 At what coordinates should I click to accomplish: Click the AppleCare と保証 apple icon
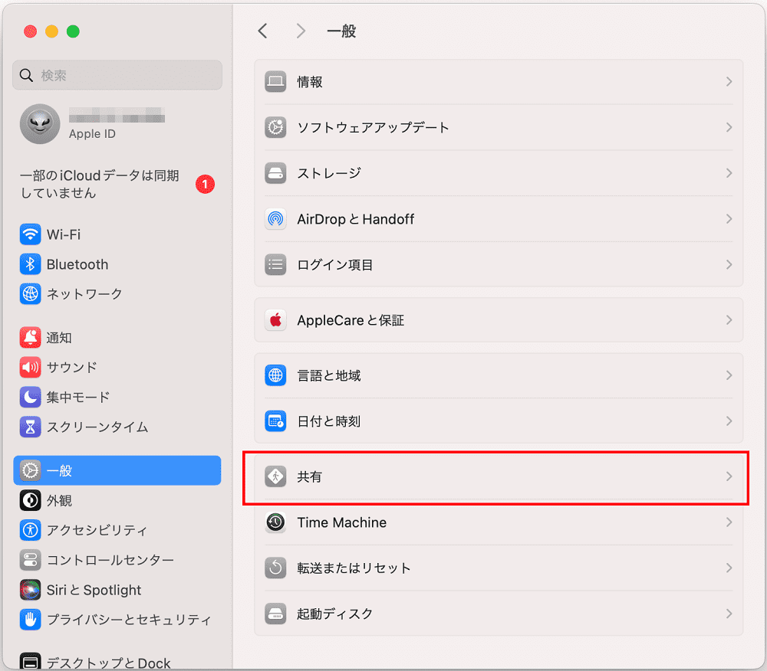click(x=275, y=320)
